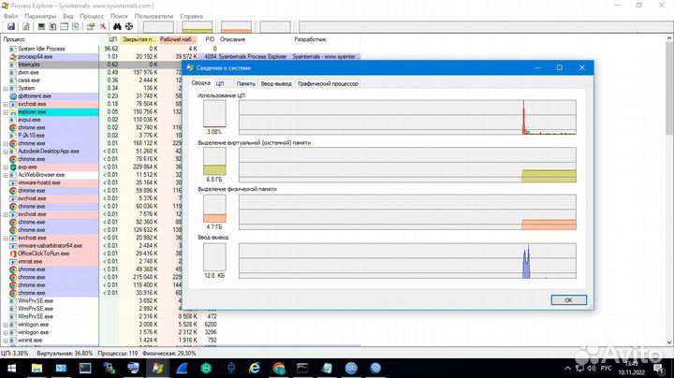The image size is (674, 378).
Task: Sort by the PID column header
Action: point(210,39)
